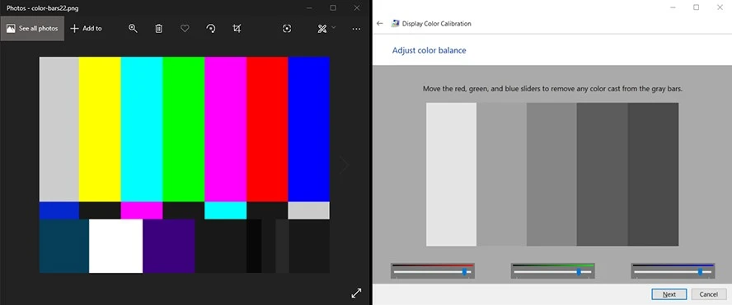Delete the photo with trash icon
Image resolution: width=732 pixels, height=305 pixels.
(x=159, y=29)
